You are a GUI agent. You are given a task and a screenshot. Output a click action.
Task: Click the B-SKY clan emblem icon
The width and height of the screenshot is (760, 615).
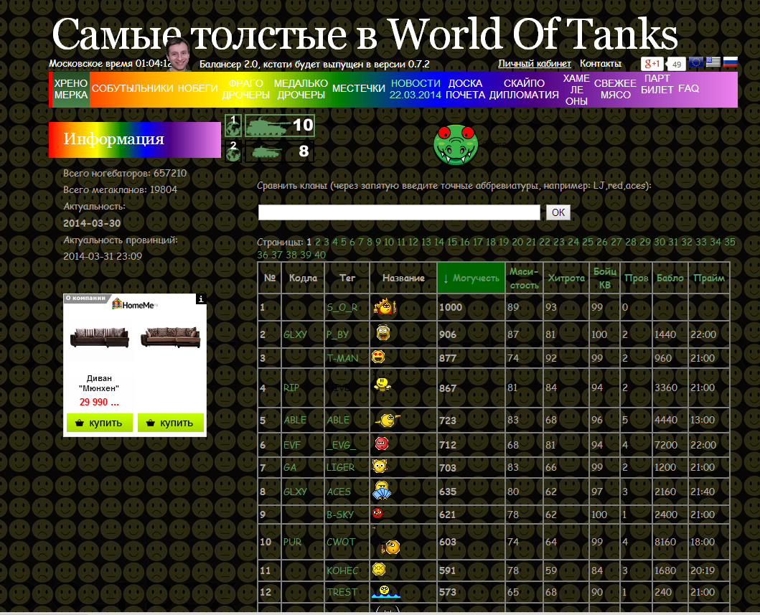click(x=377, y=513)
